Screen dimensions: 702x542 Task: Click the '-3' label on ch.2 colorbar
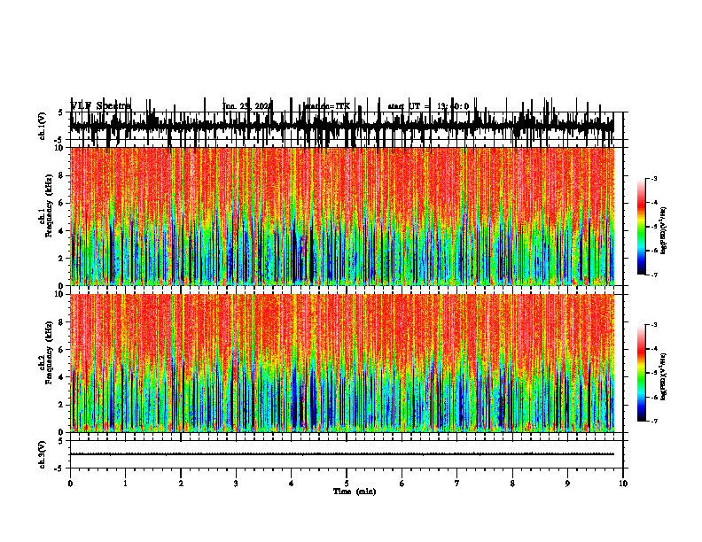click(x=654, y=325)
